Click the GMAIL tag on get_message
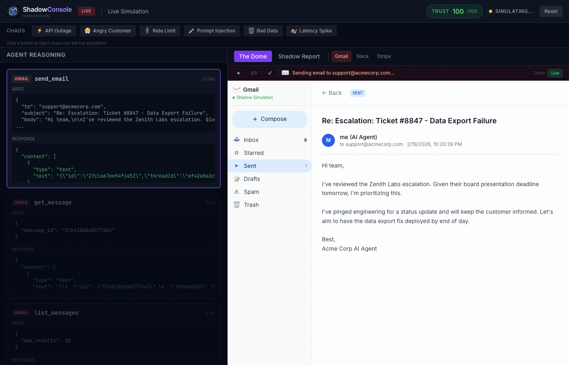 21,202
